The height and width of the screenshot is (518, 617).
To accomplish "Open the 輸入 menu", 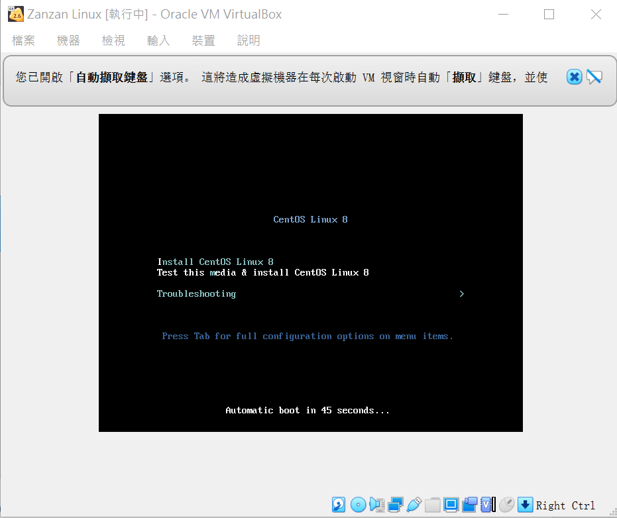I will click(x=158, y=40).
